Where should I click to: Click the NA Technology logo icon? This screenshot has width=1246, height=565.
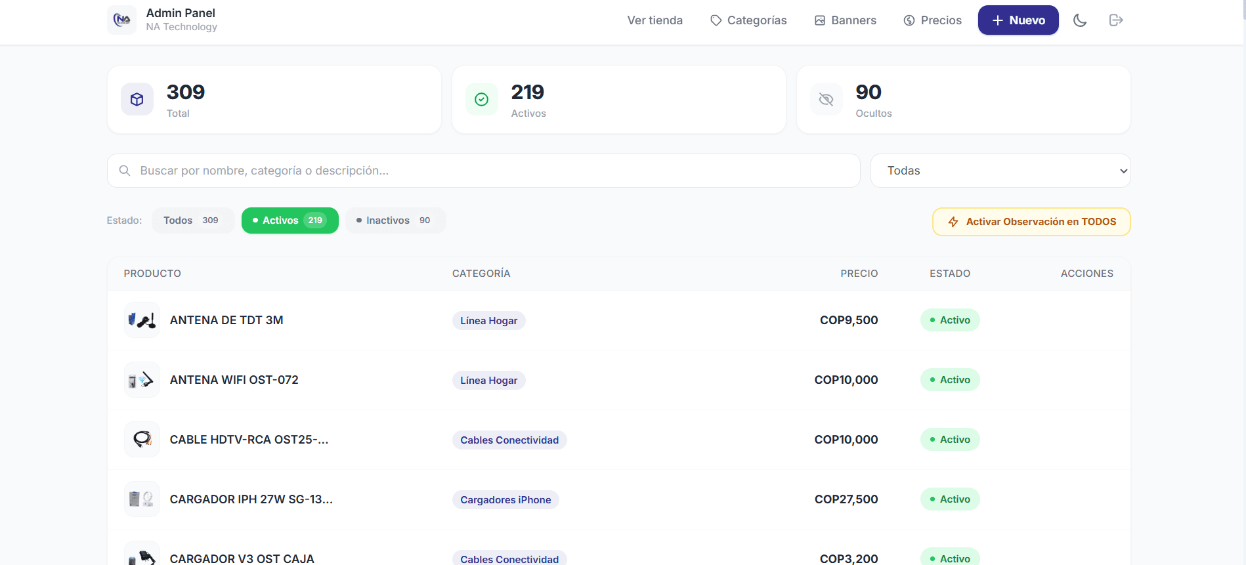[x=121, y=20]
